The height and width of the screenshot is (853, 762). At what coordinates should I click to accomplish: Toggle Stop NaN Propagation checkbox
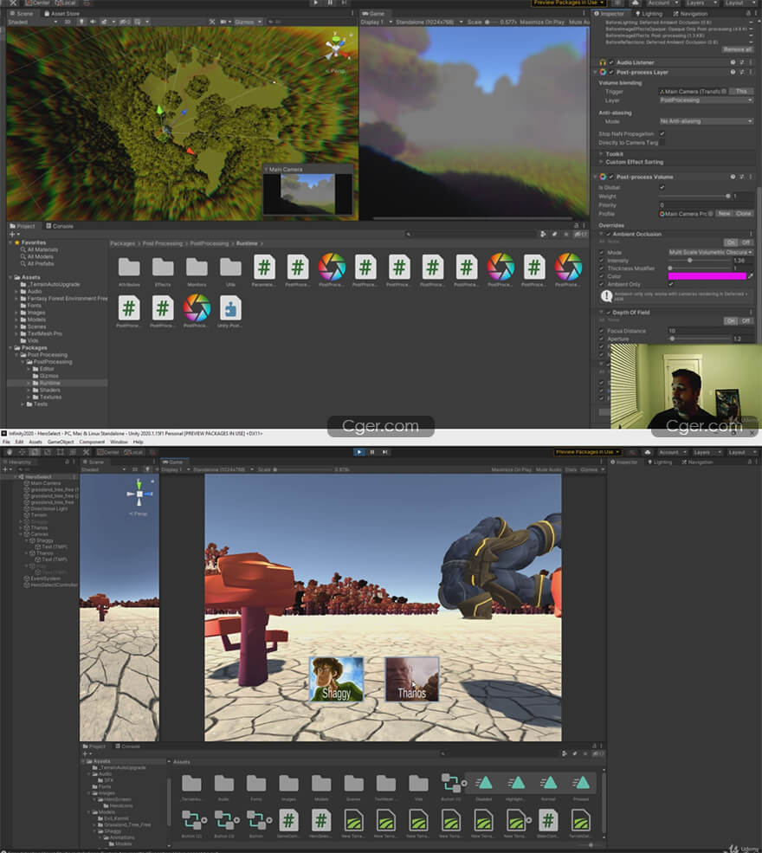pos(662,134)
